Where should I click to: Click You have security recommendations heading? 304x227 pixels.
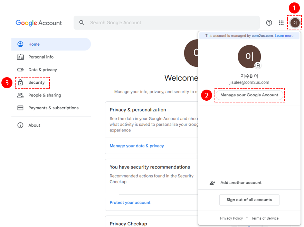(x=150, y=167)
